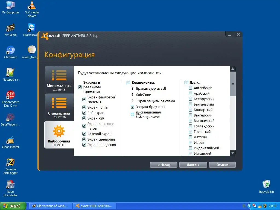Toggle the Компоненты group checkbox
The width and height of the screenshot is (280, 210).
[x=129, y=83]
